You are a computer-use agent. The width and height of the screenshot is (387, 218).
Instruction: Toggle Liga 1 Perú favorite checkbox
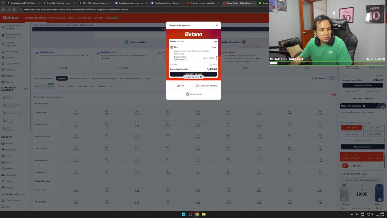pos(25,97)
